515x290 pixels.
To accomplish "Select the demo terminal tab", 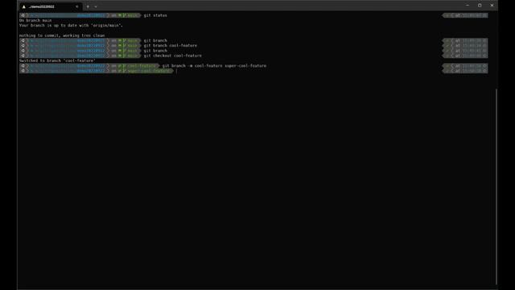I will (x=50, y=6).
